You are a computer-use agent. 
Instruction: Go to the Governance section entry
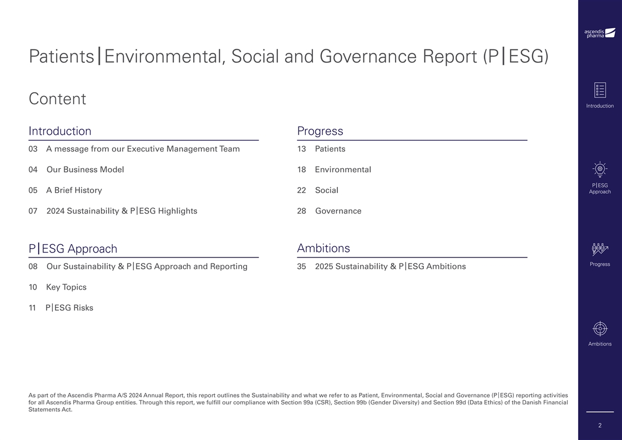click(x=338, y=211)
